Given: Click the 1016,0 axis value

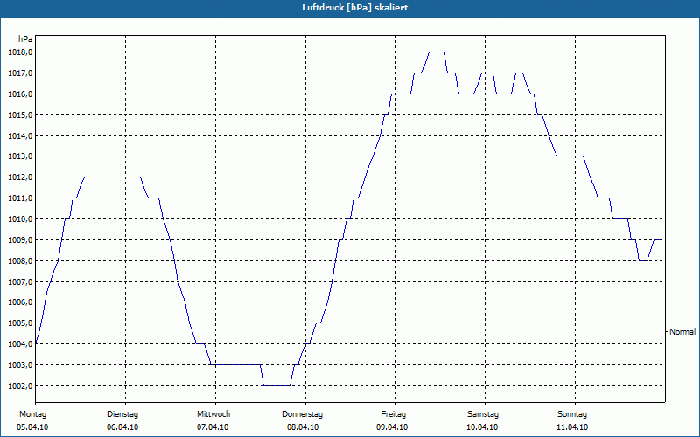Looking at the screenshot, I should [x=19, y=94].
